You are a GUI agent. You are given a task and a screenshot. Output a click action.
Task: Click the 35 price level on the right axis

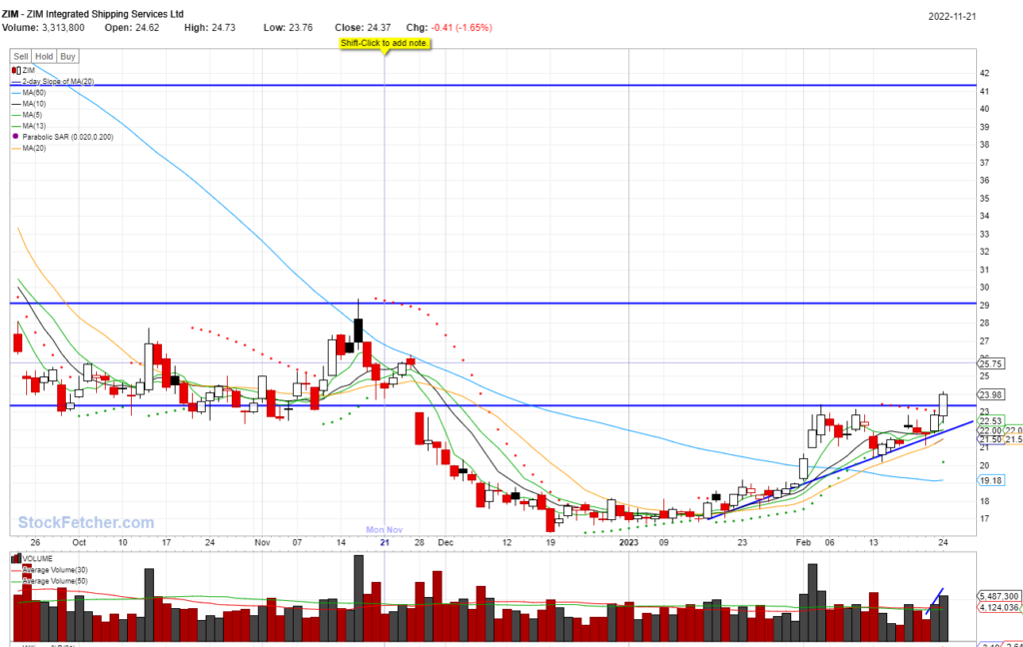click(984, 199)
